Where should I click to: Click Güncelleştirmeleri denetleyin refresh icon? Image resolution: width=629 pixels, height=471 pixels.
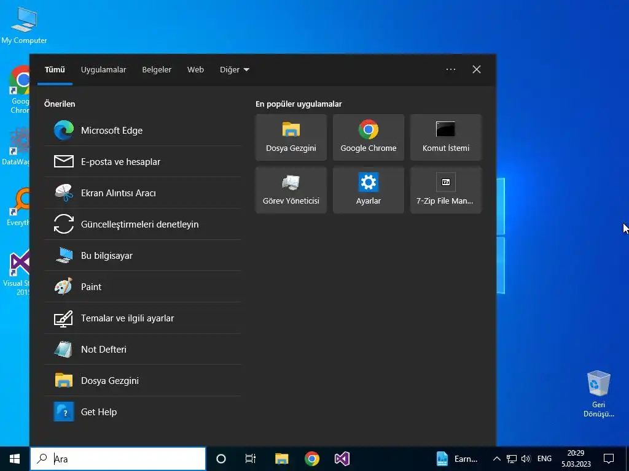(64, 224)
